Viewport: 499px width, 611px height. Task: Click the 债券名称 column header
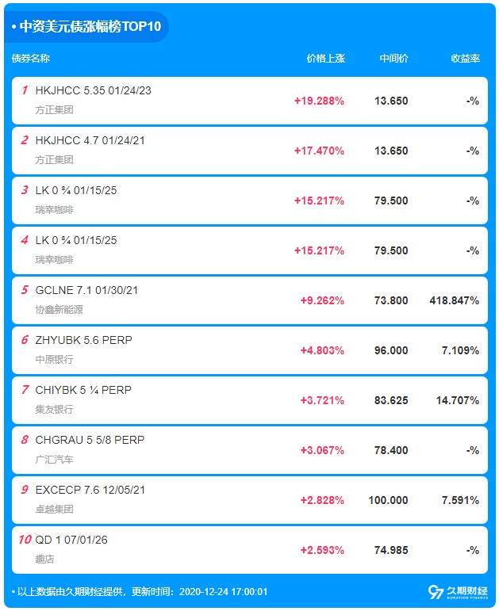[x=31, y=59]
